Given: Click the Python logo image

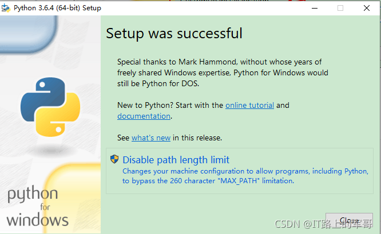Looking at the screenshot, I should pyautogui.click(x=50, y=107).
